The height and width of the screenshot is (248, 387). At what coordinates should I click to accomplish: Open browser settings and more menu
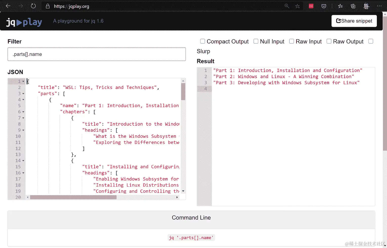pyautogui.click(x=379, y=6)
